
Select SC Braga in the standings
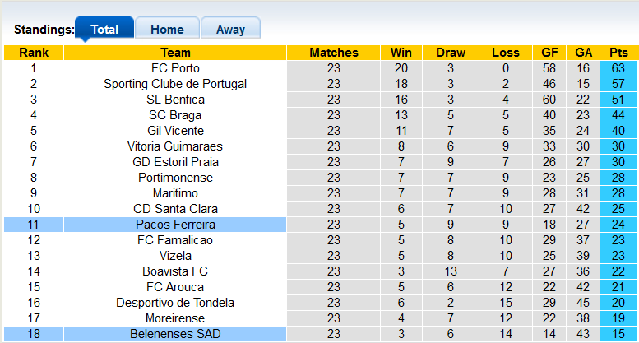(x=175, y=115)
